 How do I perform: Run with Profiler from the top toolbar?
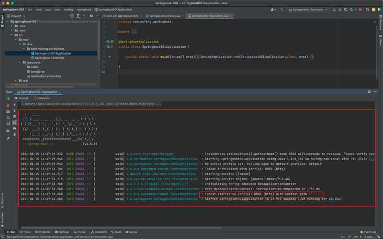[x=351, y=10]
